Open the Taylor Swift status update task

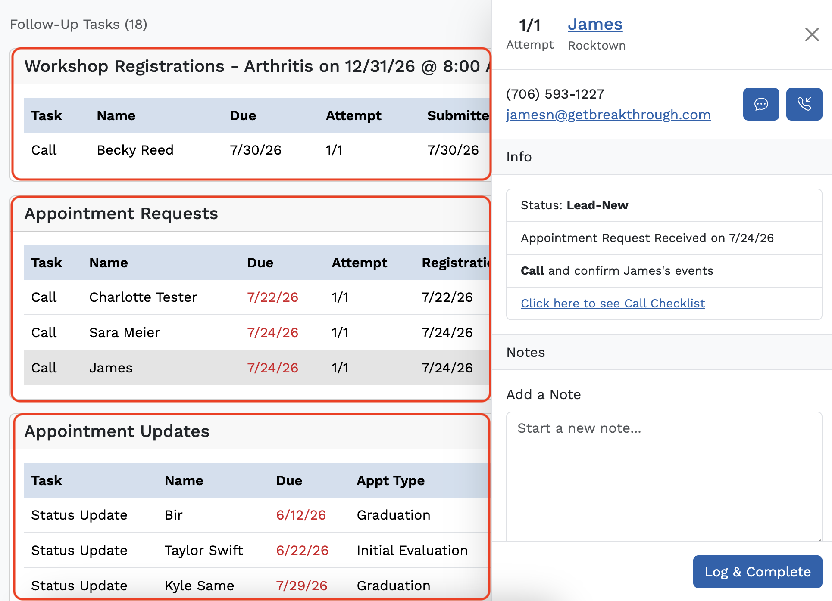[x=257, y=550]
